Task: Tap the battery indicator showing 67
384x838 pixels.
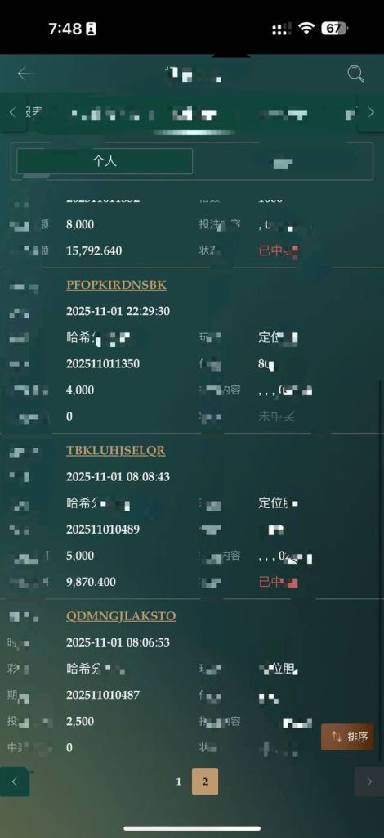Action: coord(334,29)
